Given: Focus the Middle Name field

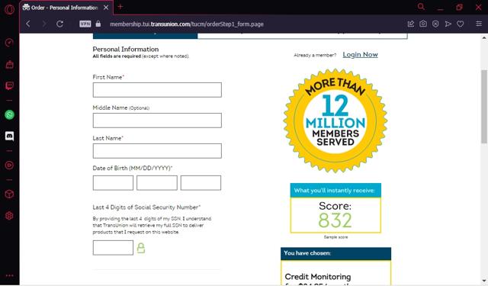Looking at the screenshot, I should pyautogui.click(x=157, y=121).
